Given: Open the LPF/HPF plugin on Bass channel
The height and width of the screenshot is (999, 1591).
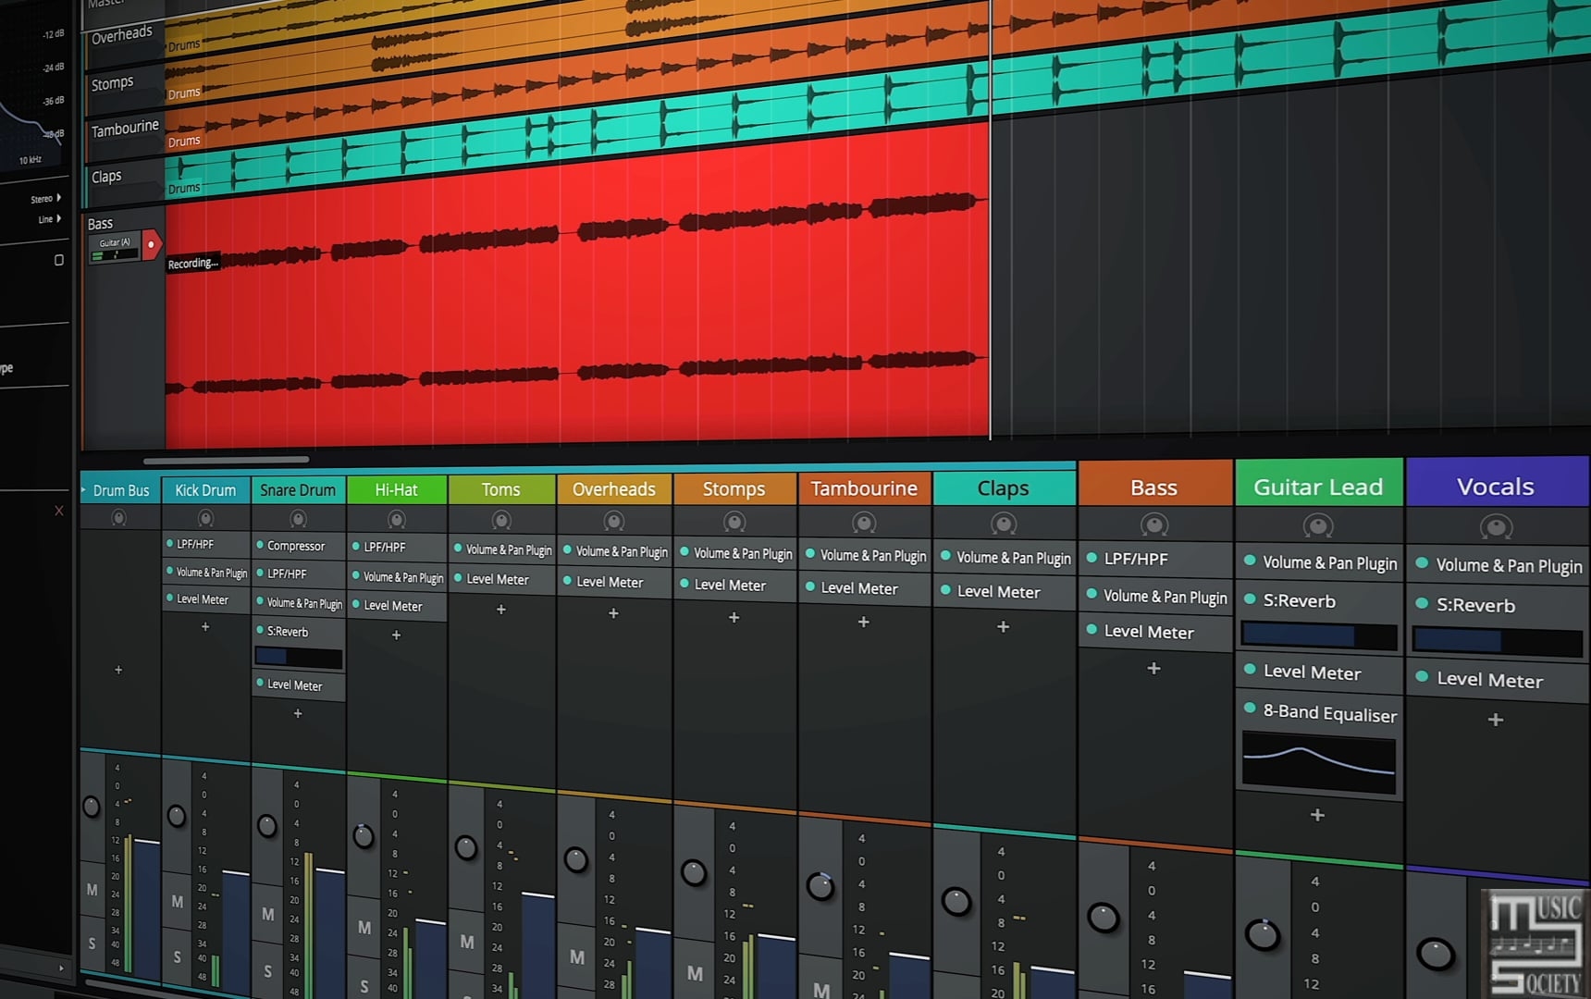Looking at the screenshot, I should [x=1136, y=559].
